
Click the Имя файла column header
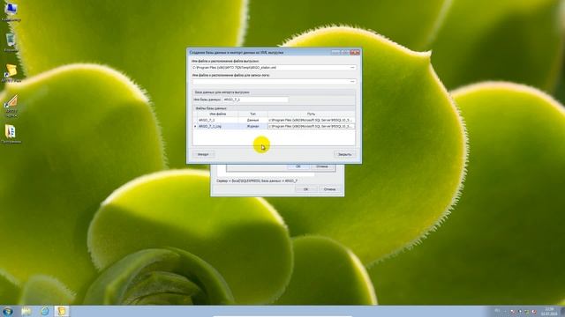[x=218, y=114]
